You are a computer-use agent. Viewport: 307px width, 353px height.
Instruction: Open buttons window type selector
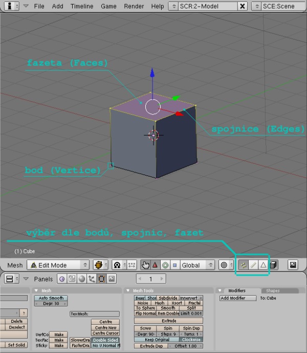pos(12,279)
